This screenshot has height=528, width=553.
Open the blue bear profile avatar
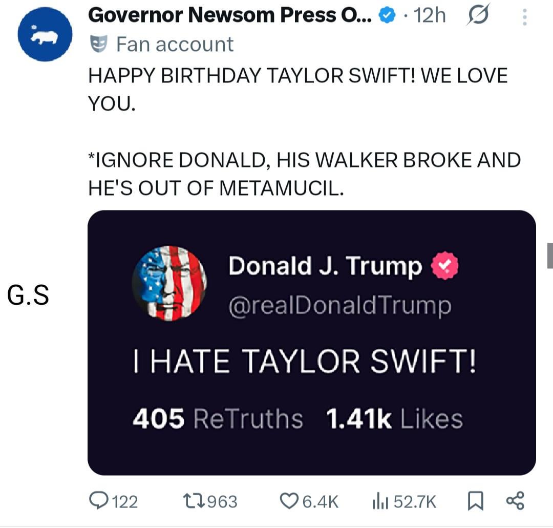(x=45, y=34)
